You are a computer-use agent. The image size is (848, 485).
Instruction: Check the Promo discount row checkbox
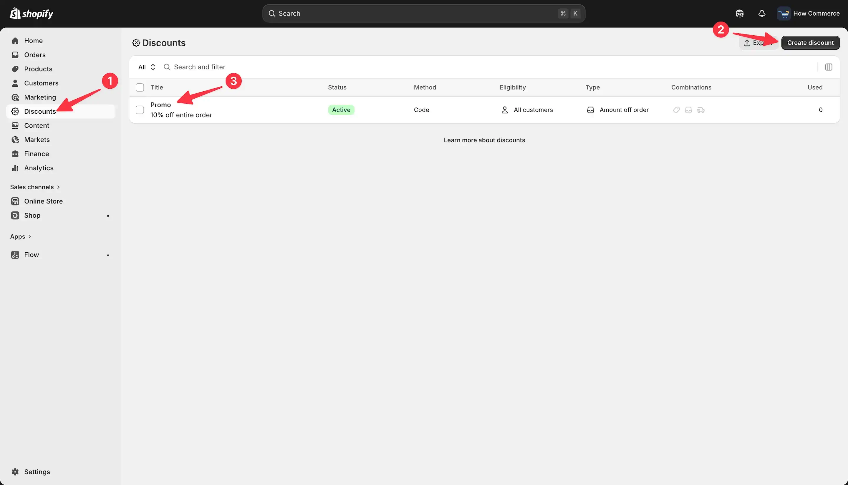(x=140, y=110)
